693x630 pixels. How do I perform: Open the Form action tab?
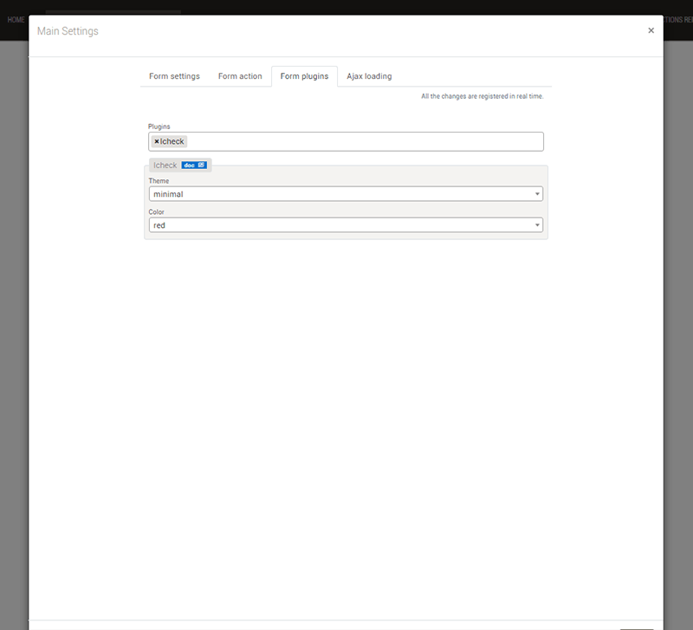[x=240, y=76]
